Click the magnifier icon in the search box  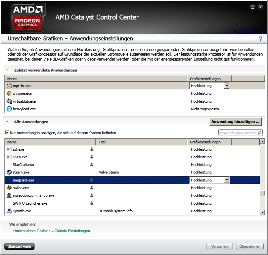tap(259, 132)
